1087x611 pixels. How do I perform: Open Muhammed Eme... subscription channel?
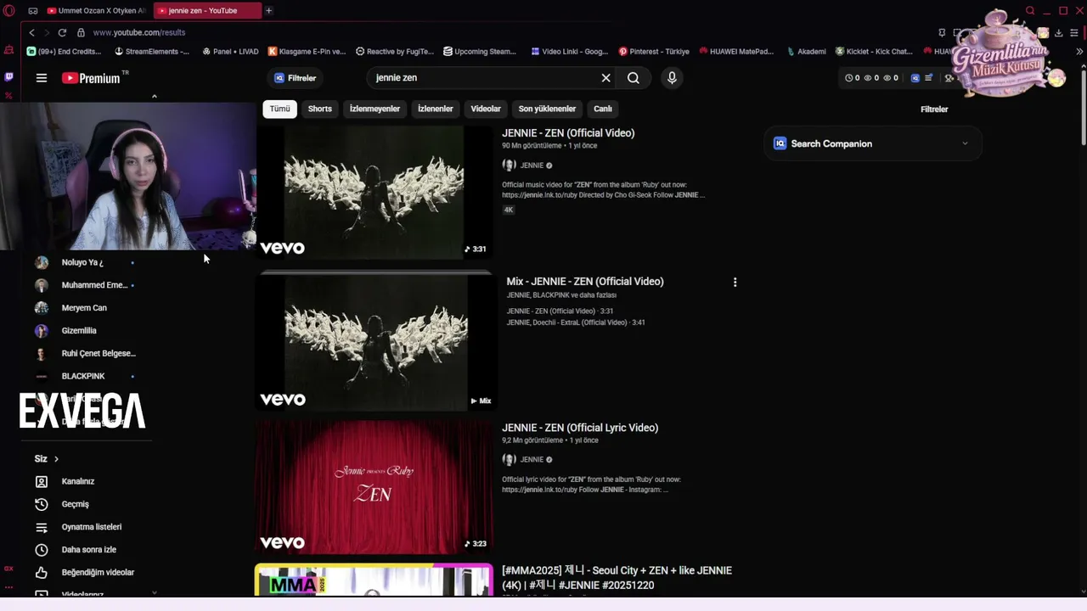click(x=83, y=285)
